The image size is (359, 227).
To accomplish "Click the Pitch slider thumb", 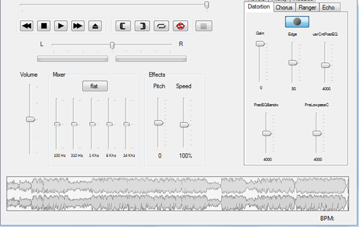I will pyautogui.click(x=159, y=123).
